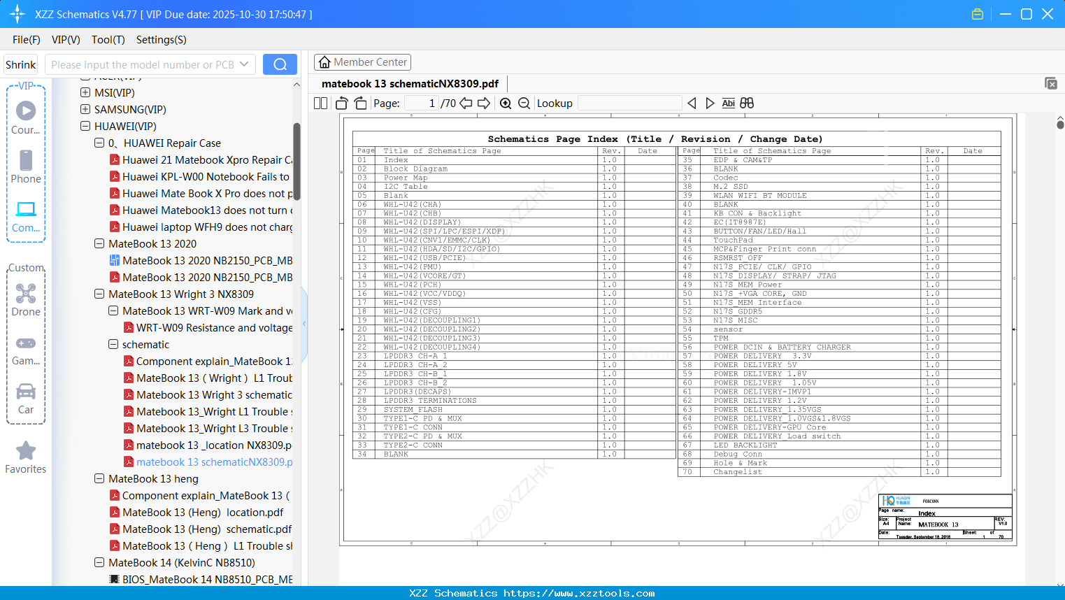This screenshot has height=600, width=1065.
Task: Collapse the MateBook 14 (KelvinC NB8510) folder
Action: tap(99, 563)
